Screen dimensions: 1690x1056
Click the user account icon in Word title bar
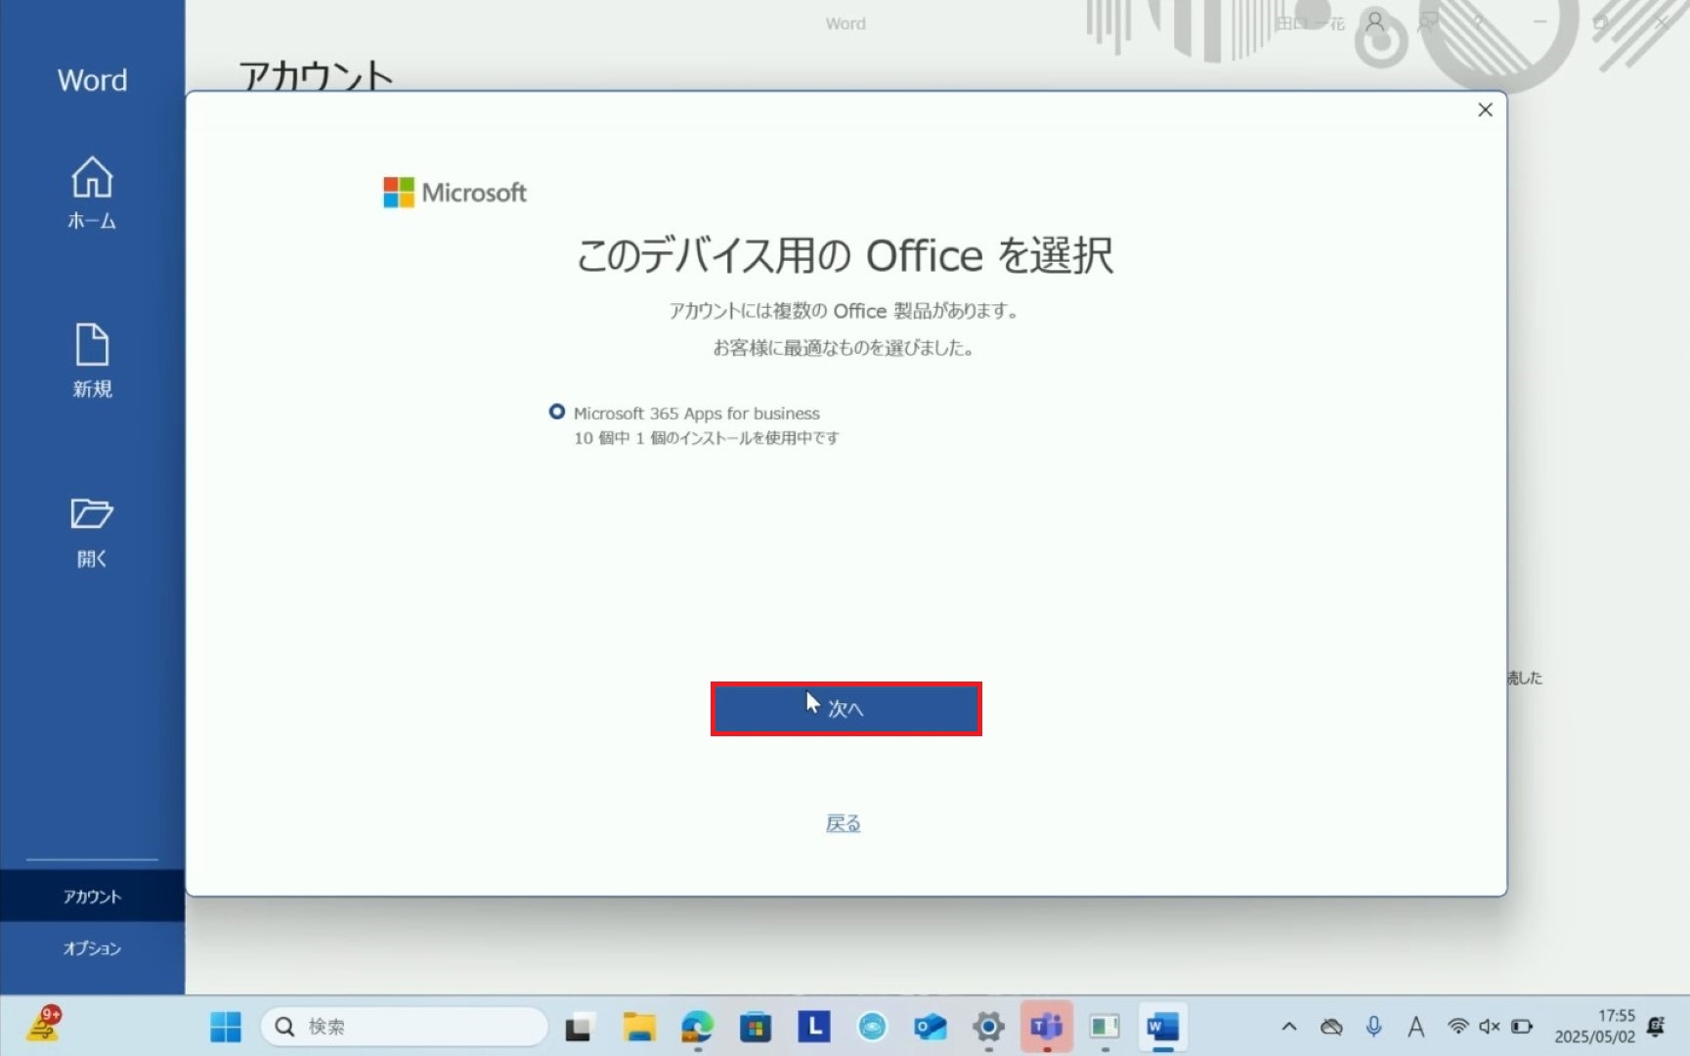tap(1375, 22)
